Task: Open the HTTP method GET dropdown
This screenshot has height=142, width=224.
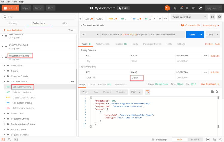Action: pos(90,35)
